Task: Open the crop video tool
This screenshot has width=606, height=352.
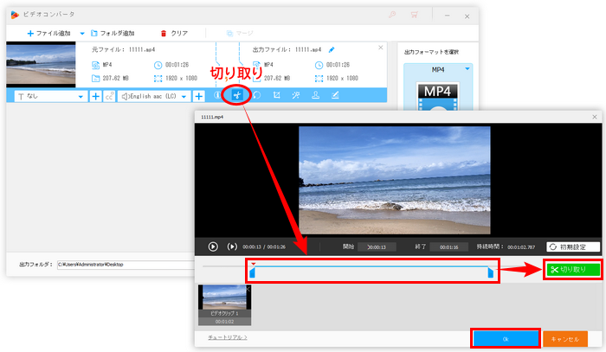Action: (x=277, y=95)
